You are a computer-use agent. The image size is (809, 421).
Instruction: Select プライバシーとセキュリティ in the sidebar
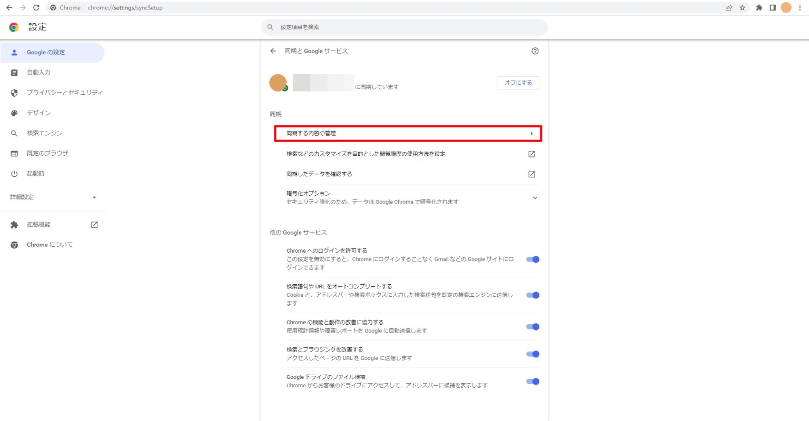(x=64, y=93)
